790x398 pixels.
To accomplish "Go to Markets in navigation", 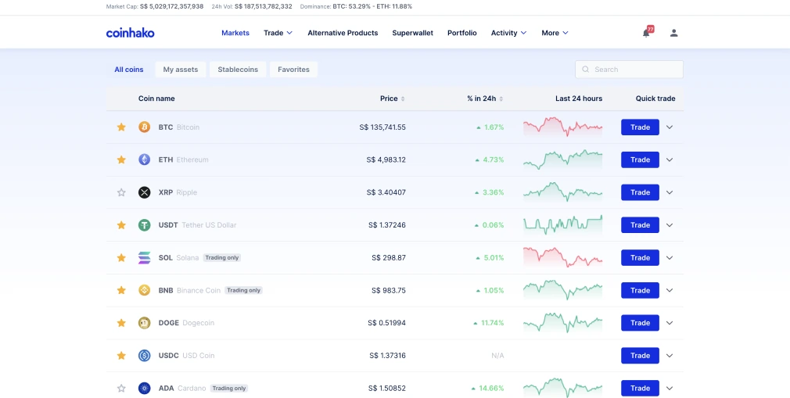I will (x=235, y=33).
